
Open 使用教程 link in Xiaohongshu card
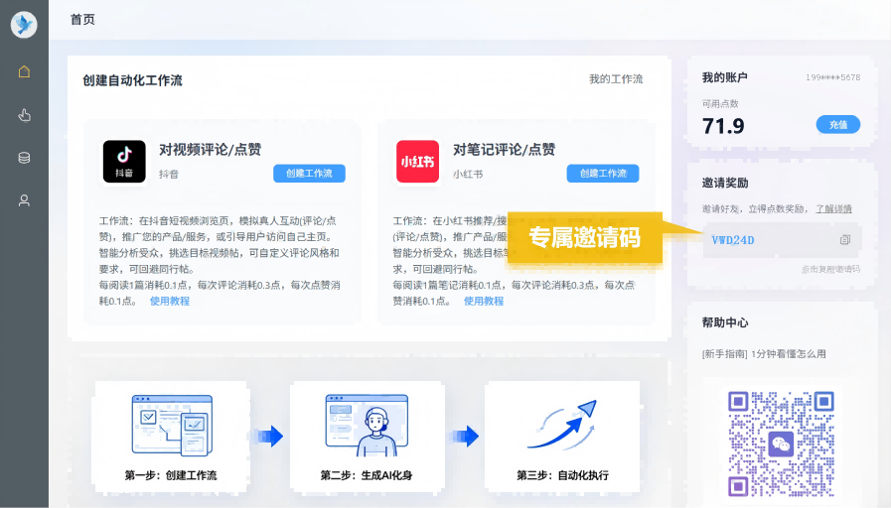pos(484,301)
